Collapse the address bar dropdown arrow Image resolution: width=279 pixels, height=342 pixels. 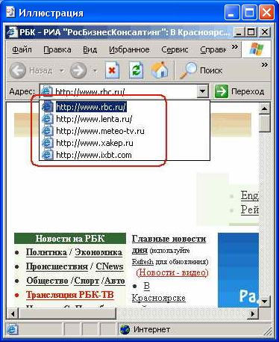pos(203,91)
